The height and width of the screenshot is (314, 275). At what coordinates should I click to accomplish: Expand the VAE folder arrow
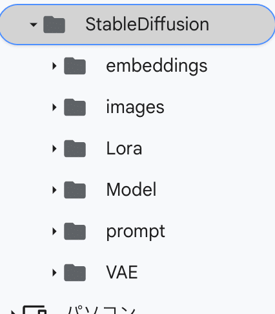pos(54,273)
